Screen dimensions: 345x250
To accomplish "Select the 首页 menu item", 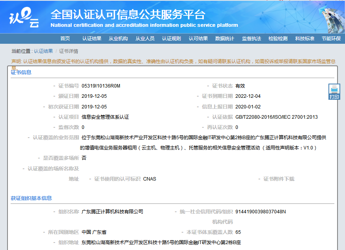I will pos(65,39).
